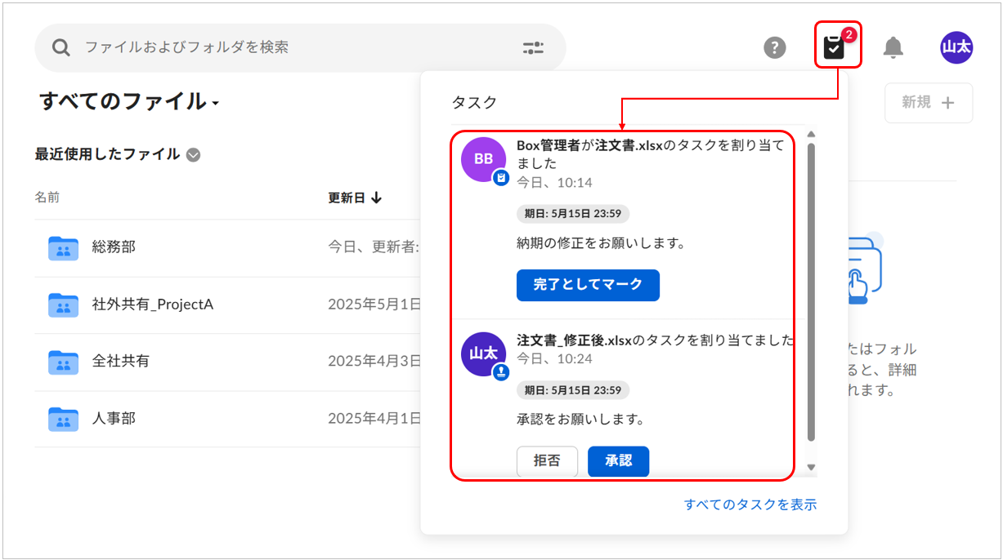Viewport: 1003px width, 560px height.
Task: Click the task panel scrollbar down arrow
Action: point(811,467)
